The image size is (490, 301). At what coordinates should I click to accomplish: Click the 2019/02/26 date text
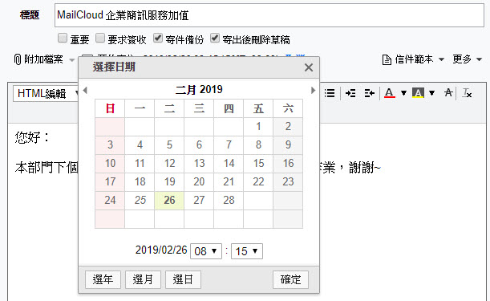[161, 250]
